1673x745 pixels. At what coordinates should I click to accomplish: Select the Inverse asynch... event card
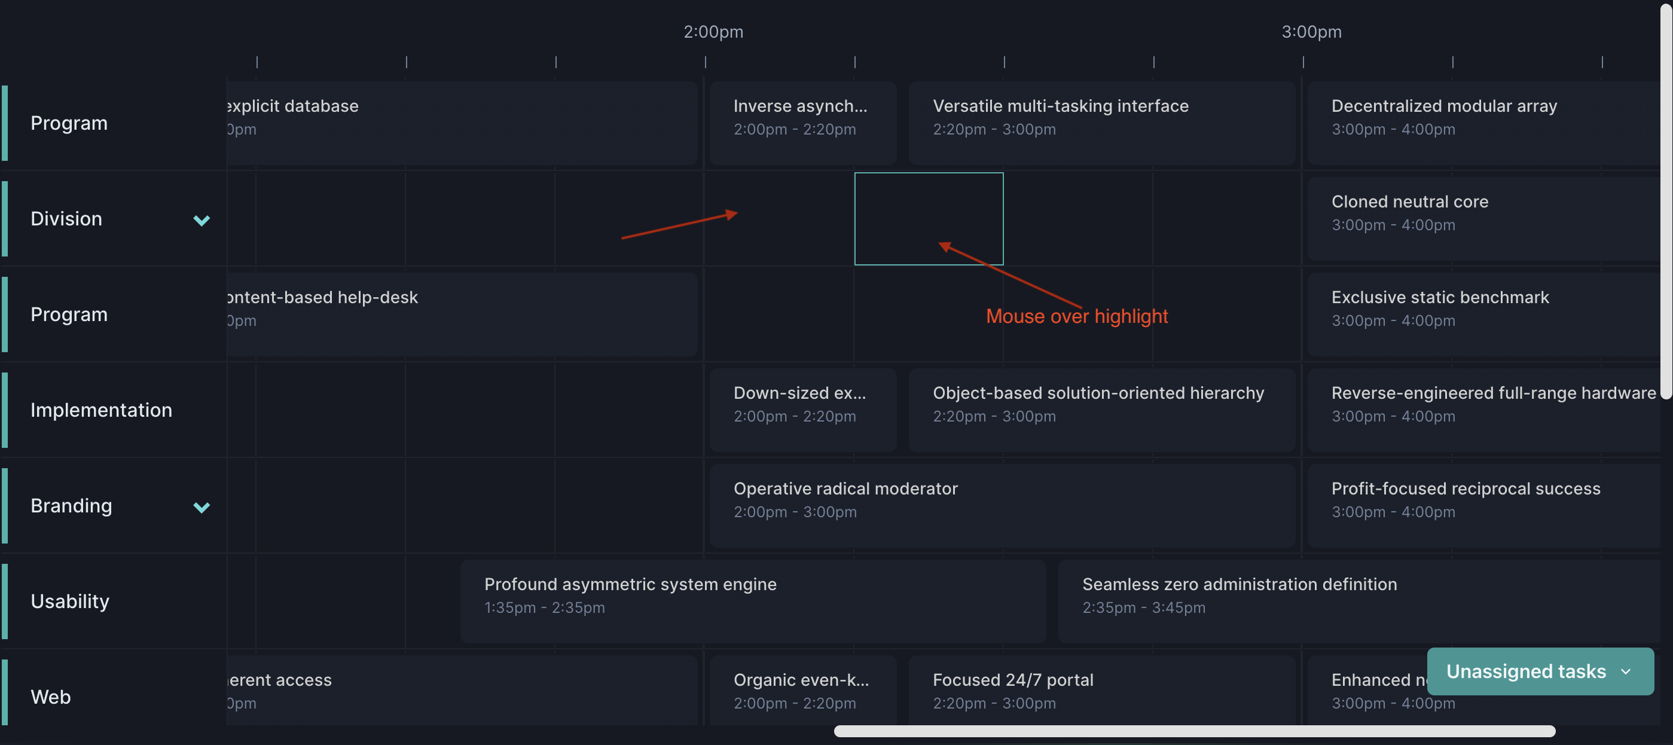pos(802,122)
